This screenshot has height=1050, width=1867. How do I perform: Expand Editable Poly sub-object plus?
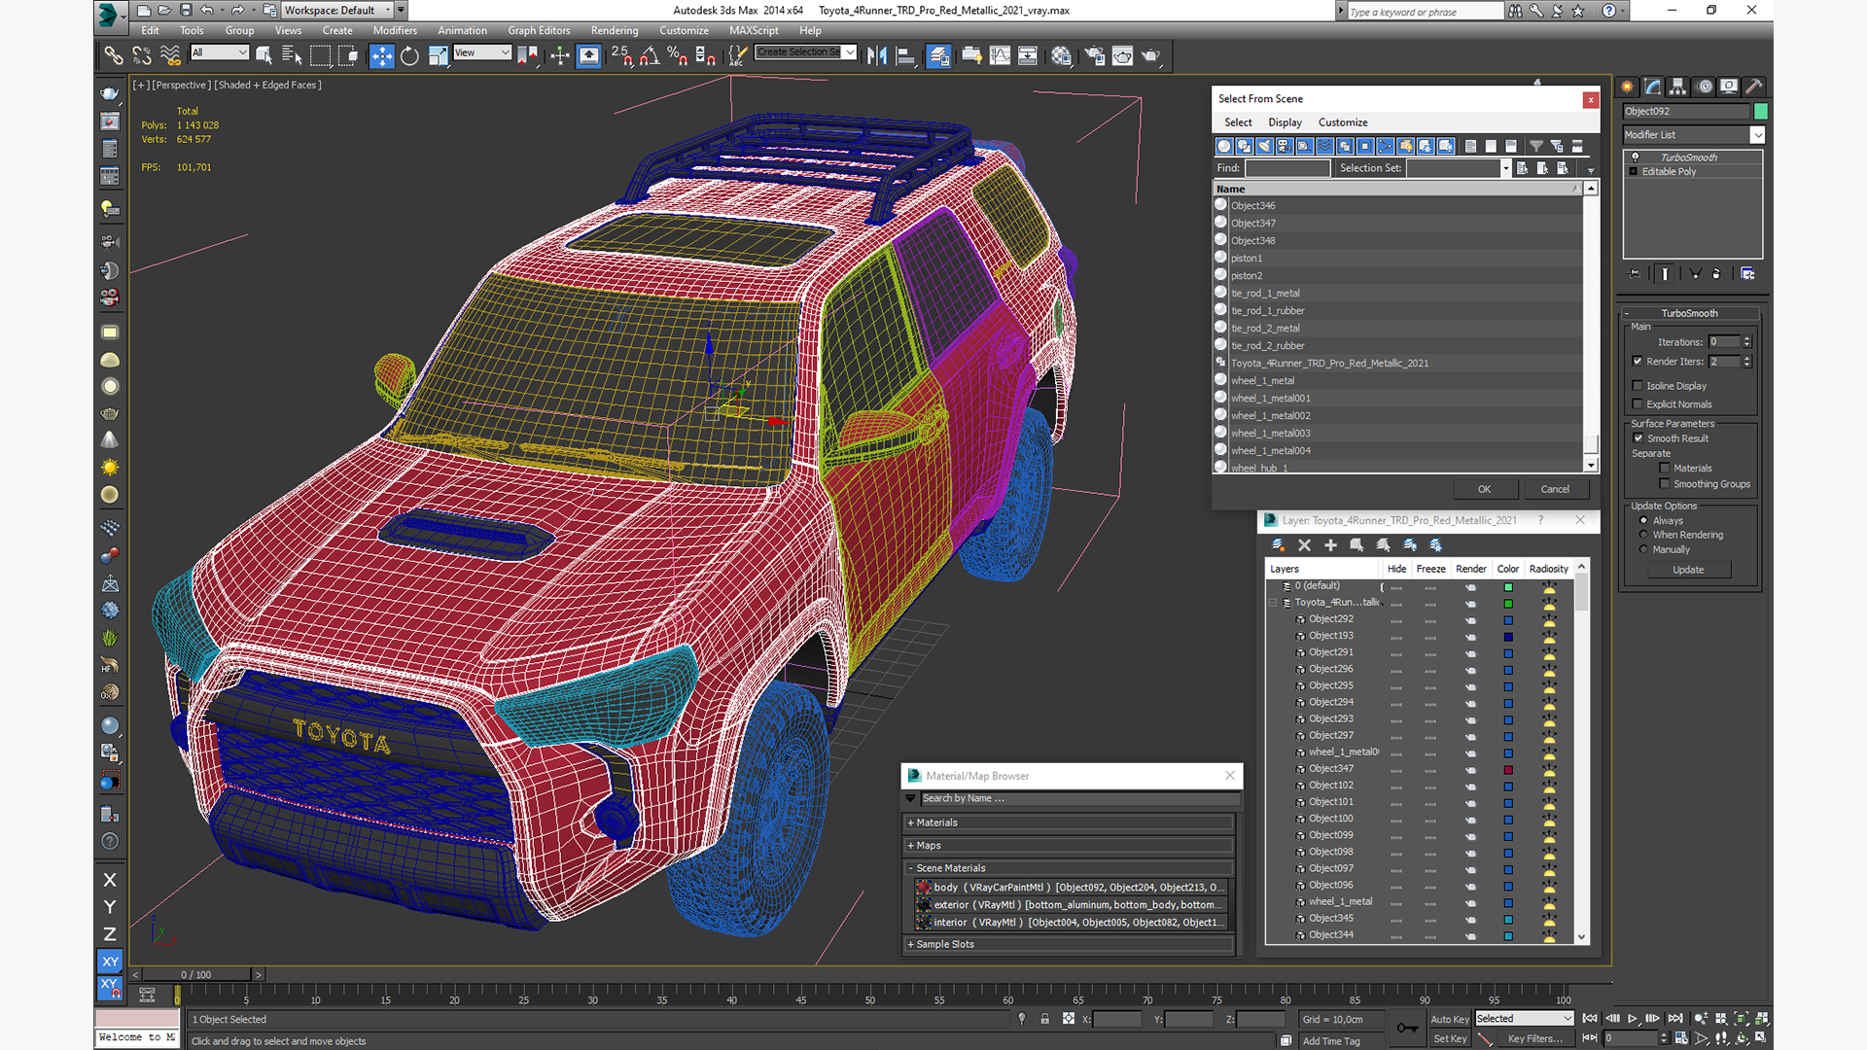(1634, 172)
